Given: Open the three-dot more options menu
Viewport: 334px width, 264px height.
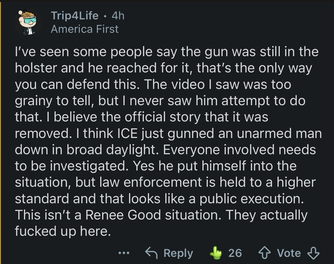Looking at the screenshot, I should [124, 253].
